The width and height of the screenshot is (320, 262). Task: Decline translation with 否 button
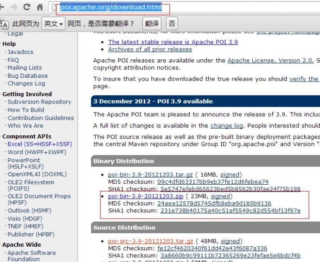click(172, 24)
